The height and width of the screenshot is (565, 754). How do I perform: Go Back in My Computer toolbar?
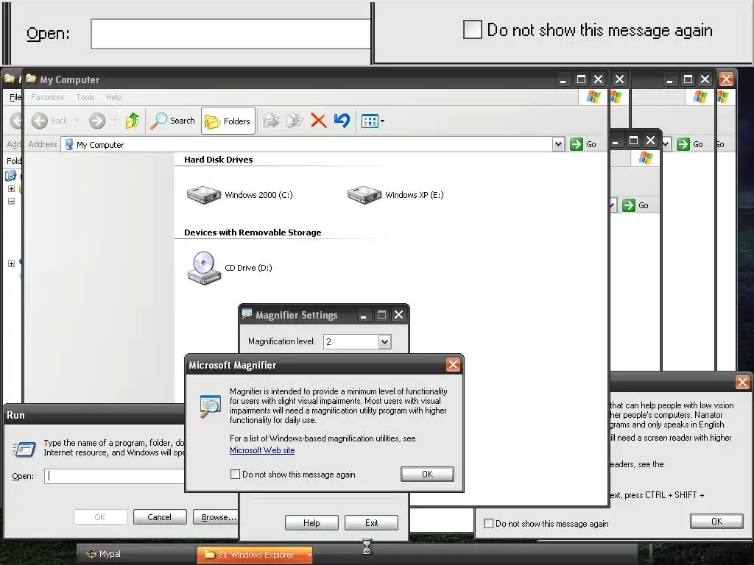pyautogui.click(x=49, y=121)
